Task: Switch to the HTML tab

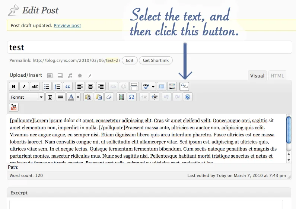Action: 277,76
